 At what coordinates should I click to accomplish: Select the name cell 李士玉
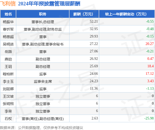click(x=8, y=81)
